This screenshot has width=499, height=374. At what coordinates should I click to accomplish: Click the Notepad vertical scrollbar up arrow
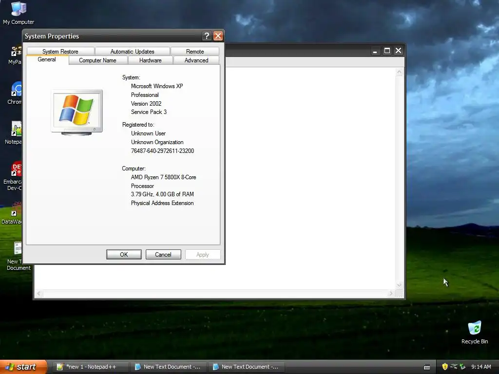point(399,72)
